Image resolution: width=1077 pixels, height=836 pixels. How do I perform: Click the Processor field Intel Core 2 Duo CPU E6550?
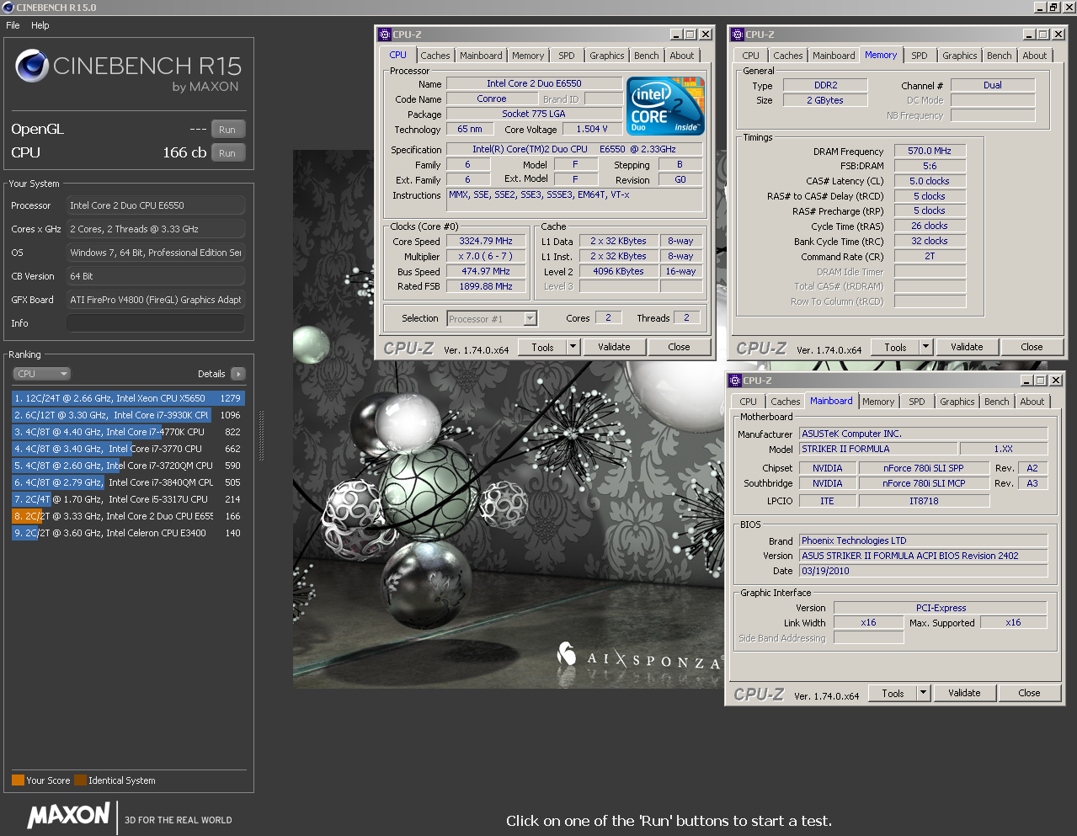[x=156, y=205]
